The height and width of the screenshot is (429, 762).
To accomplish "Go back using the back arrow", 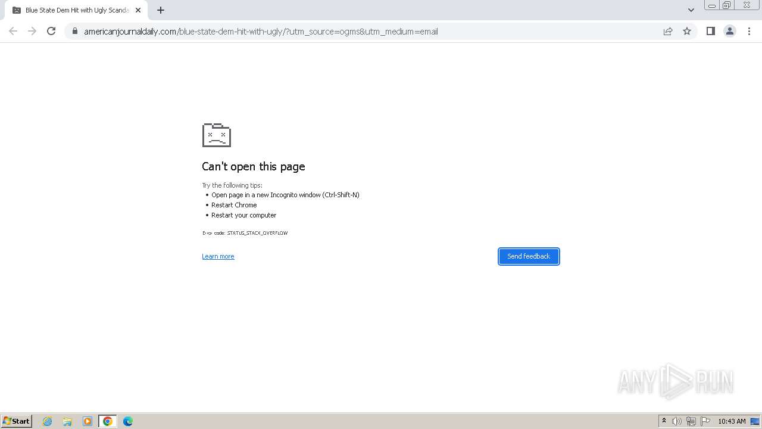I will click(13, 31).
